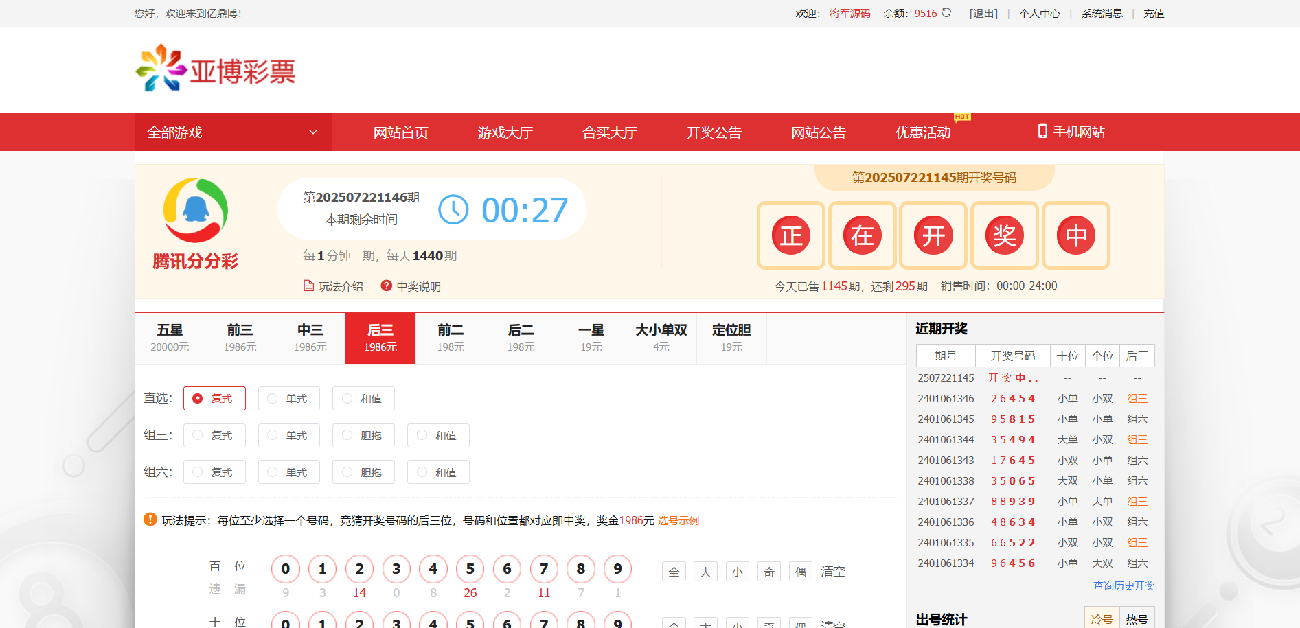Screen dimensions: 1300x628
Task: Select number ball 0 in 百位 row
Action: (x=286, y=569)
